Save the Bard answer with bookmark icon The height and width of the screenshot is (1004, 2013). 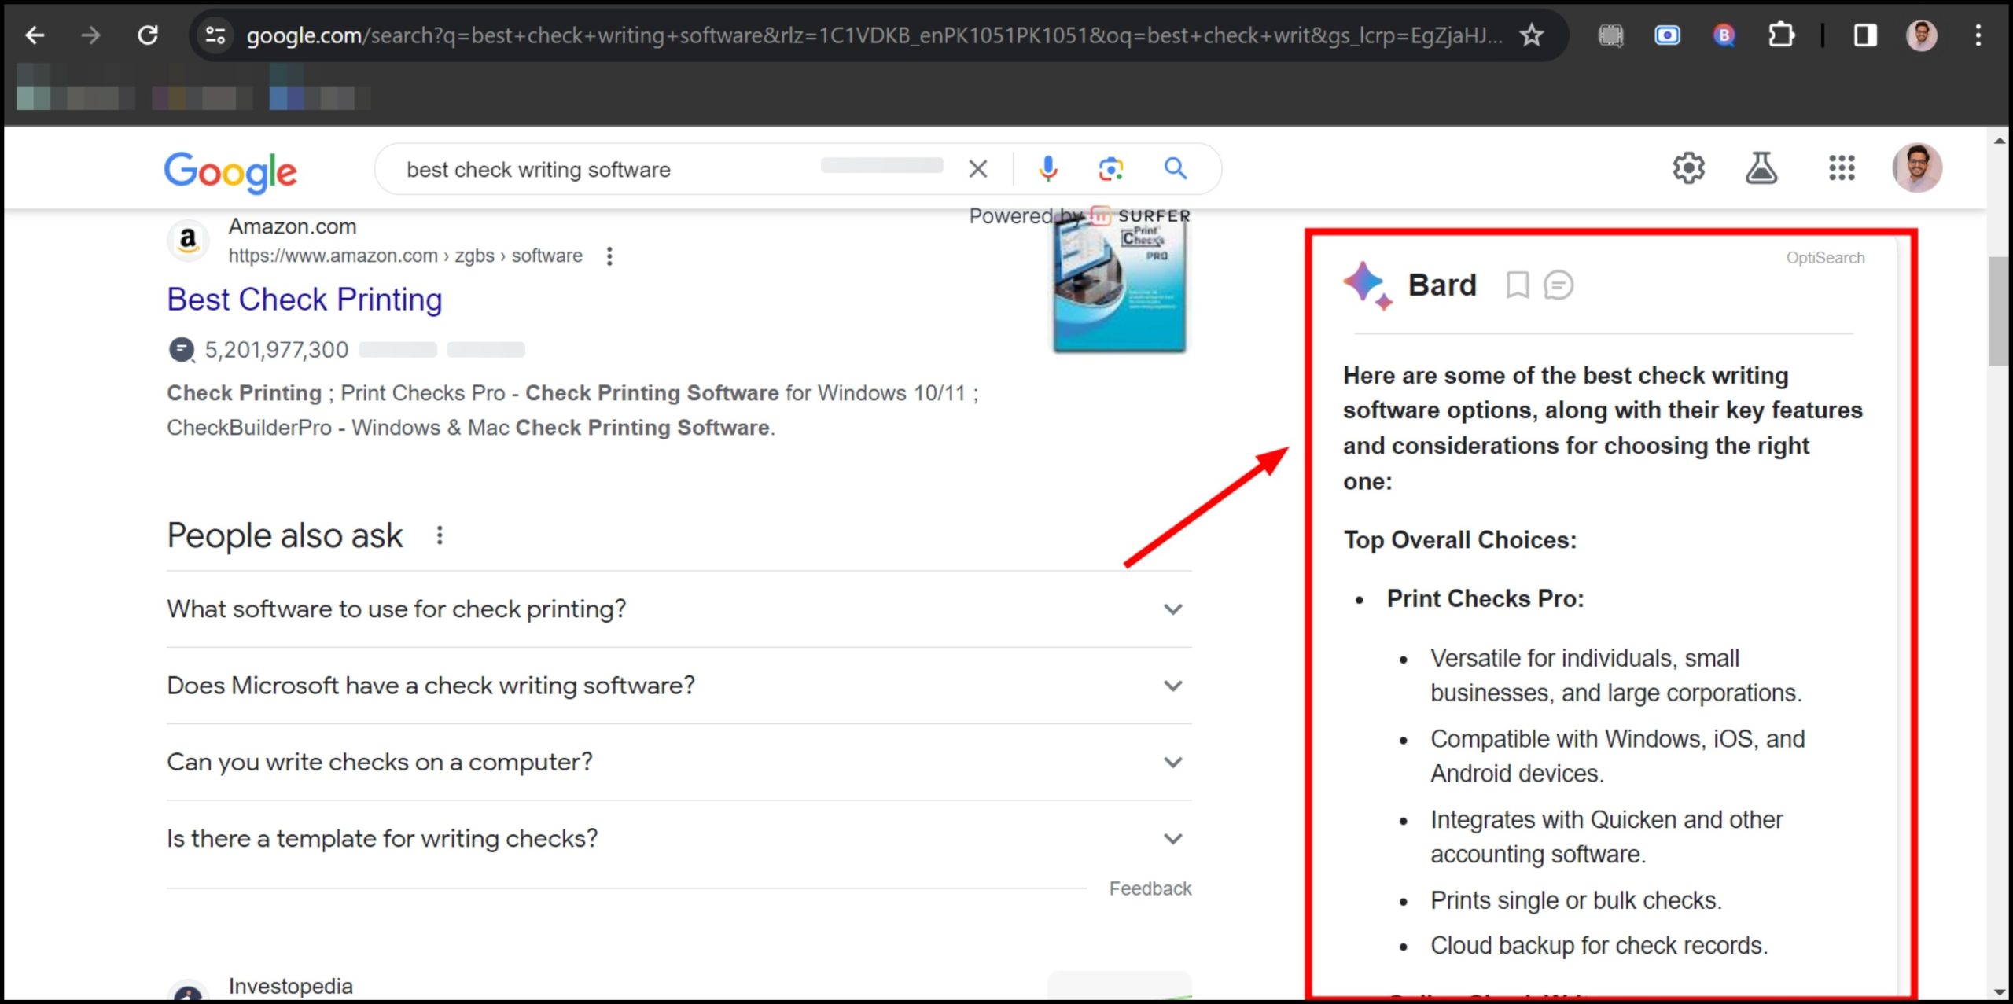click(x=1517, y=285)
